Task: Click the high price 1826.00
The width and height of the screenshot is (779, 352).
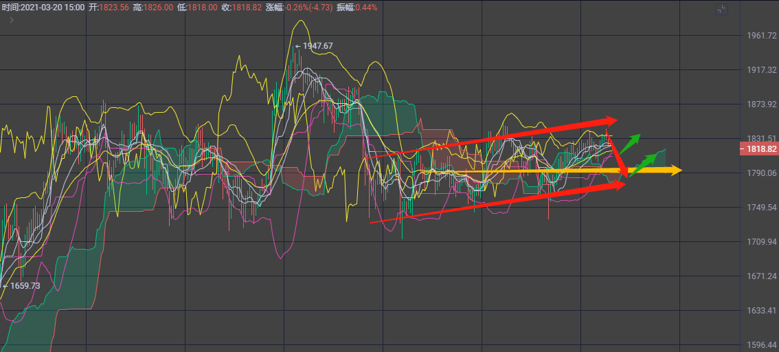Action: [159, 8]
